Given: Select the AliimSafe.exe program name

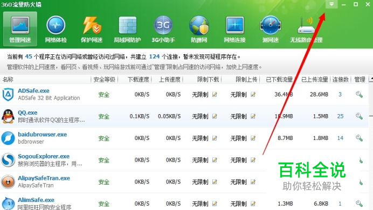Looking at the screenshot, I should tap(36, 200).
